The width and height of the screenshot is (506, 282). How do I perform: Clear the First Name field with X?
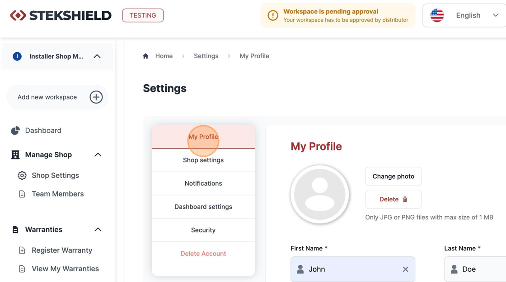point(406,269)
